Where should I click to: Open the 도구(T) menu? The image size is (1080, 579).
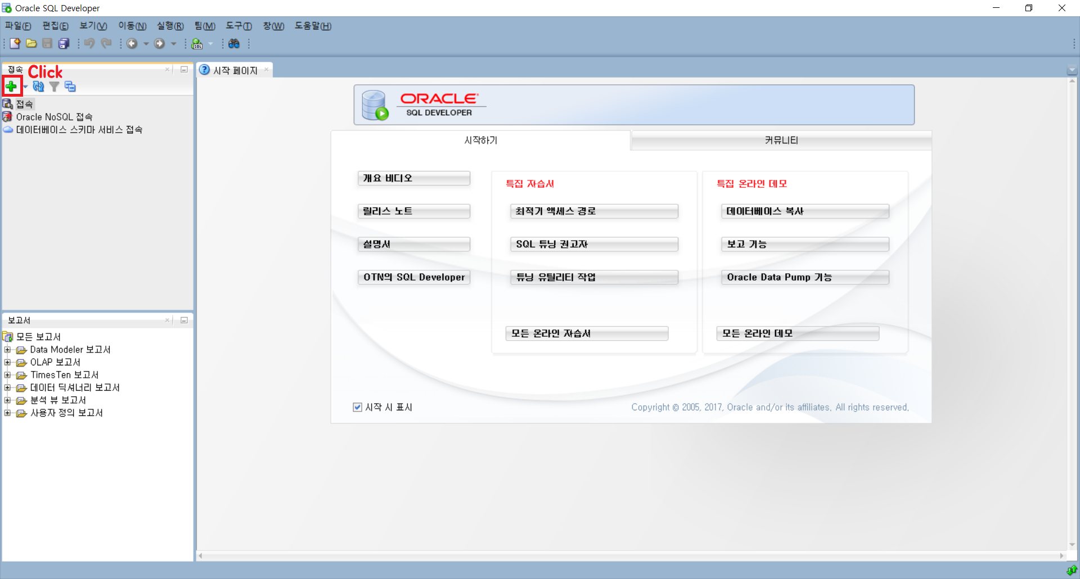coord(238,26)
